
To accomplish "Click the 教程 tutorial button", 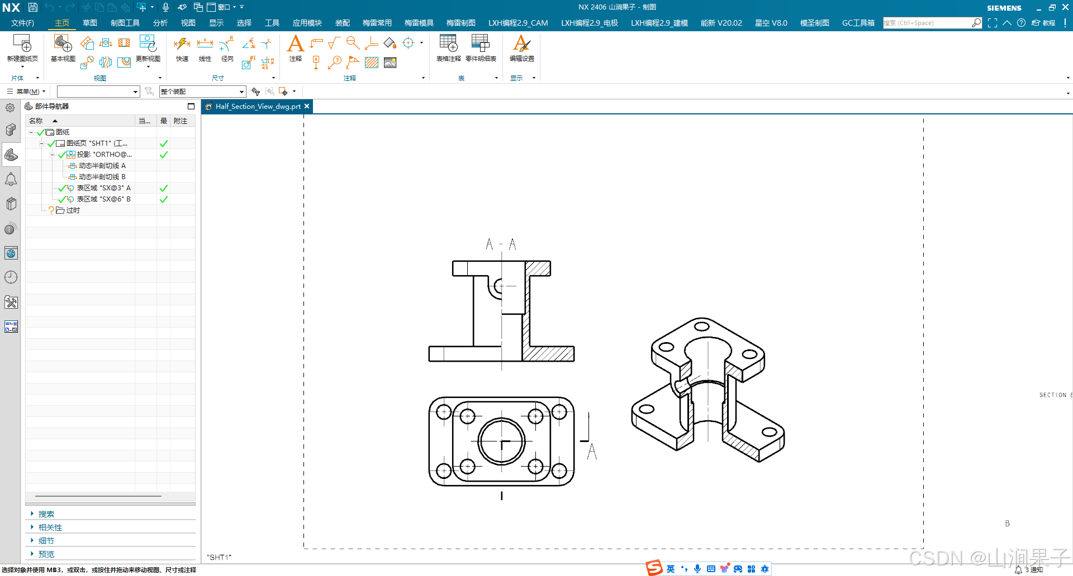I will click(1043, 23).
